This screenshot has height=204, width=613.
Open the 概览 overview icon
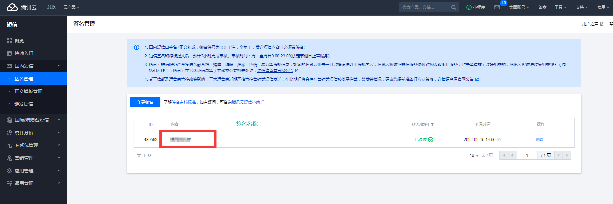[9, 41]
